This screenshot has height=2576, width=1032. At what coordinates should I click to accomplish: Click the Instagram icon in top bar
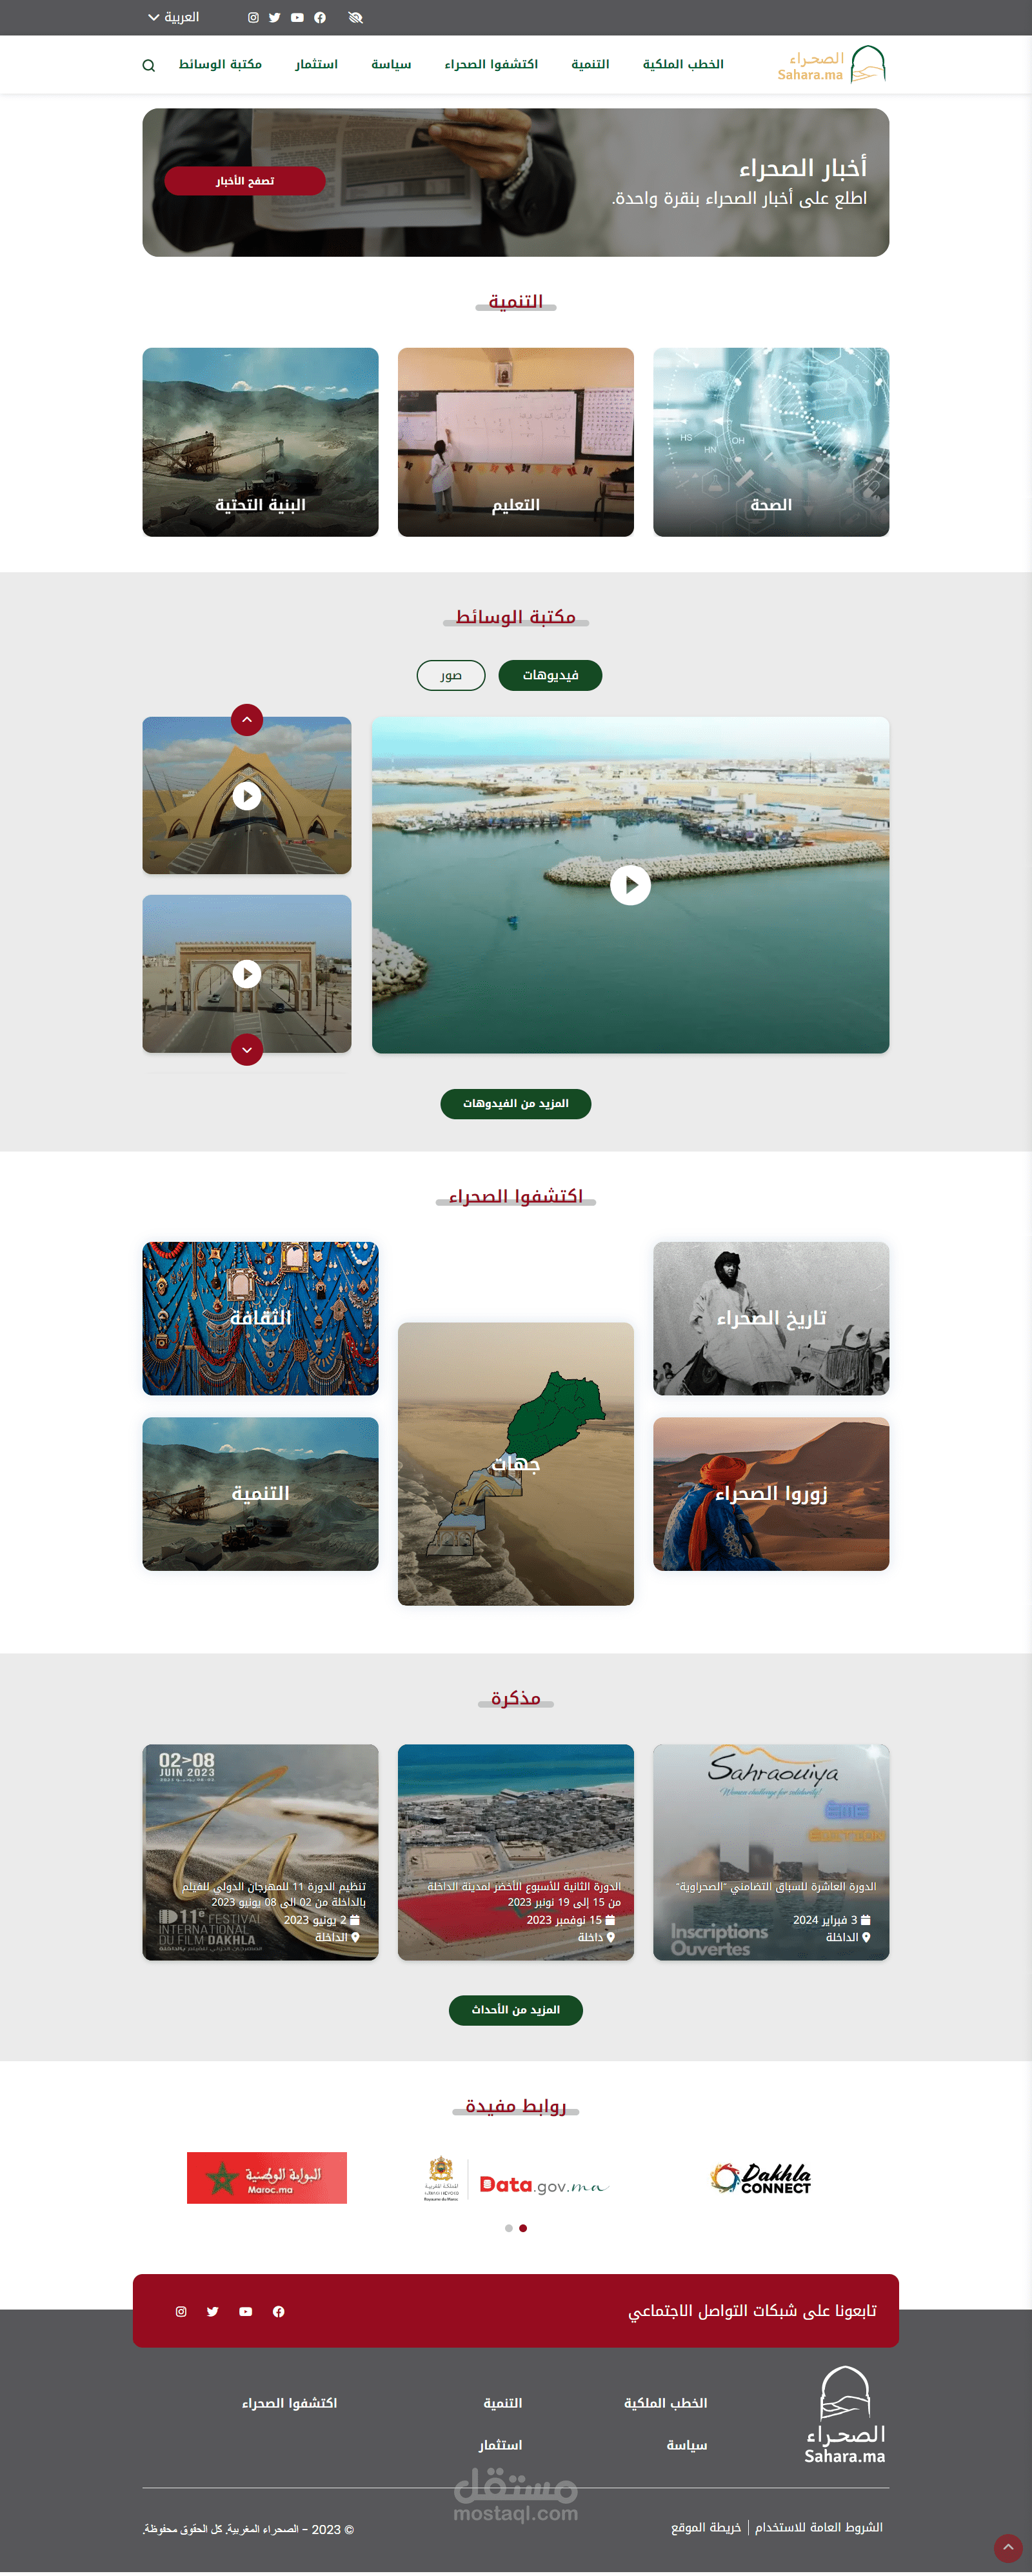click(253, 17)
